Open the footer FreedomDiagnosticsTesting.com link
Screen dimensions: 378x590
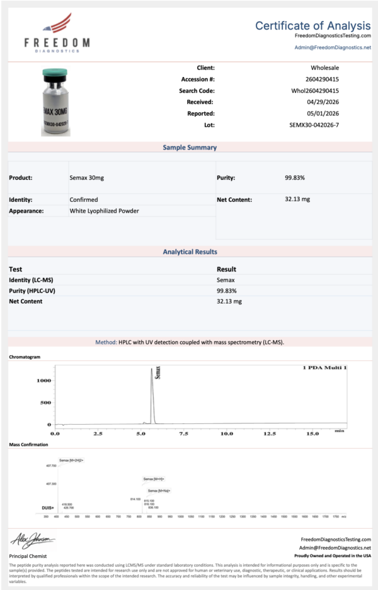point(336,539)
